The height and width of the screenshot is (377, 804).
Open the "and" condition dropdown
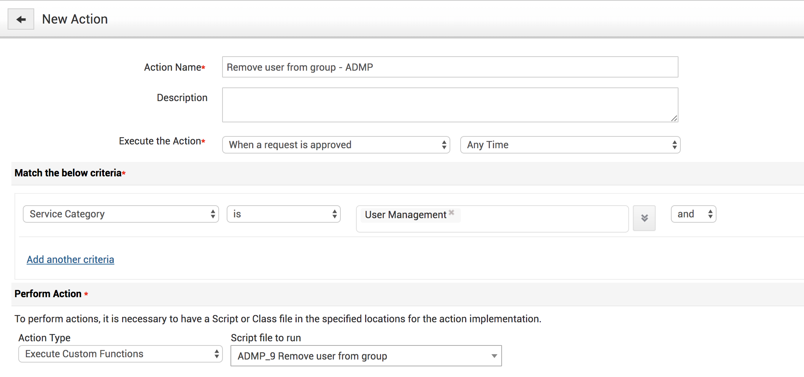click(693, 214)
